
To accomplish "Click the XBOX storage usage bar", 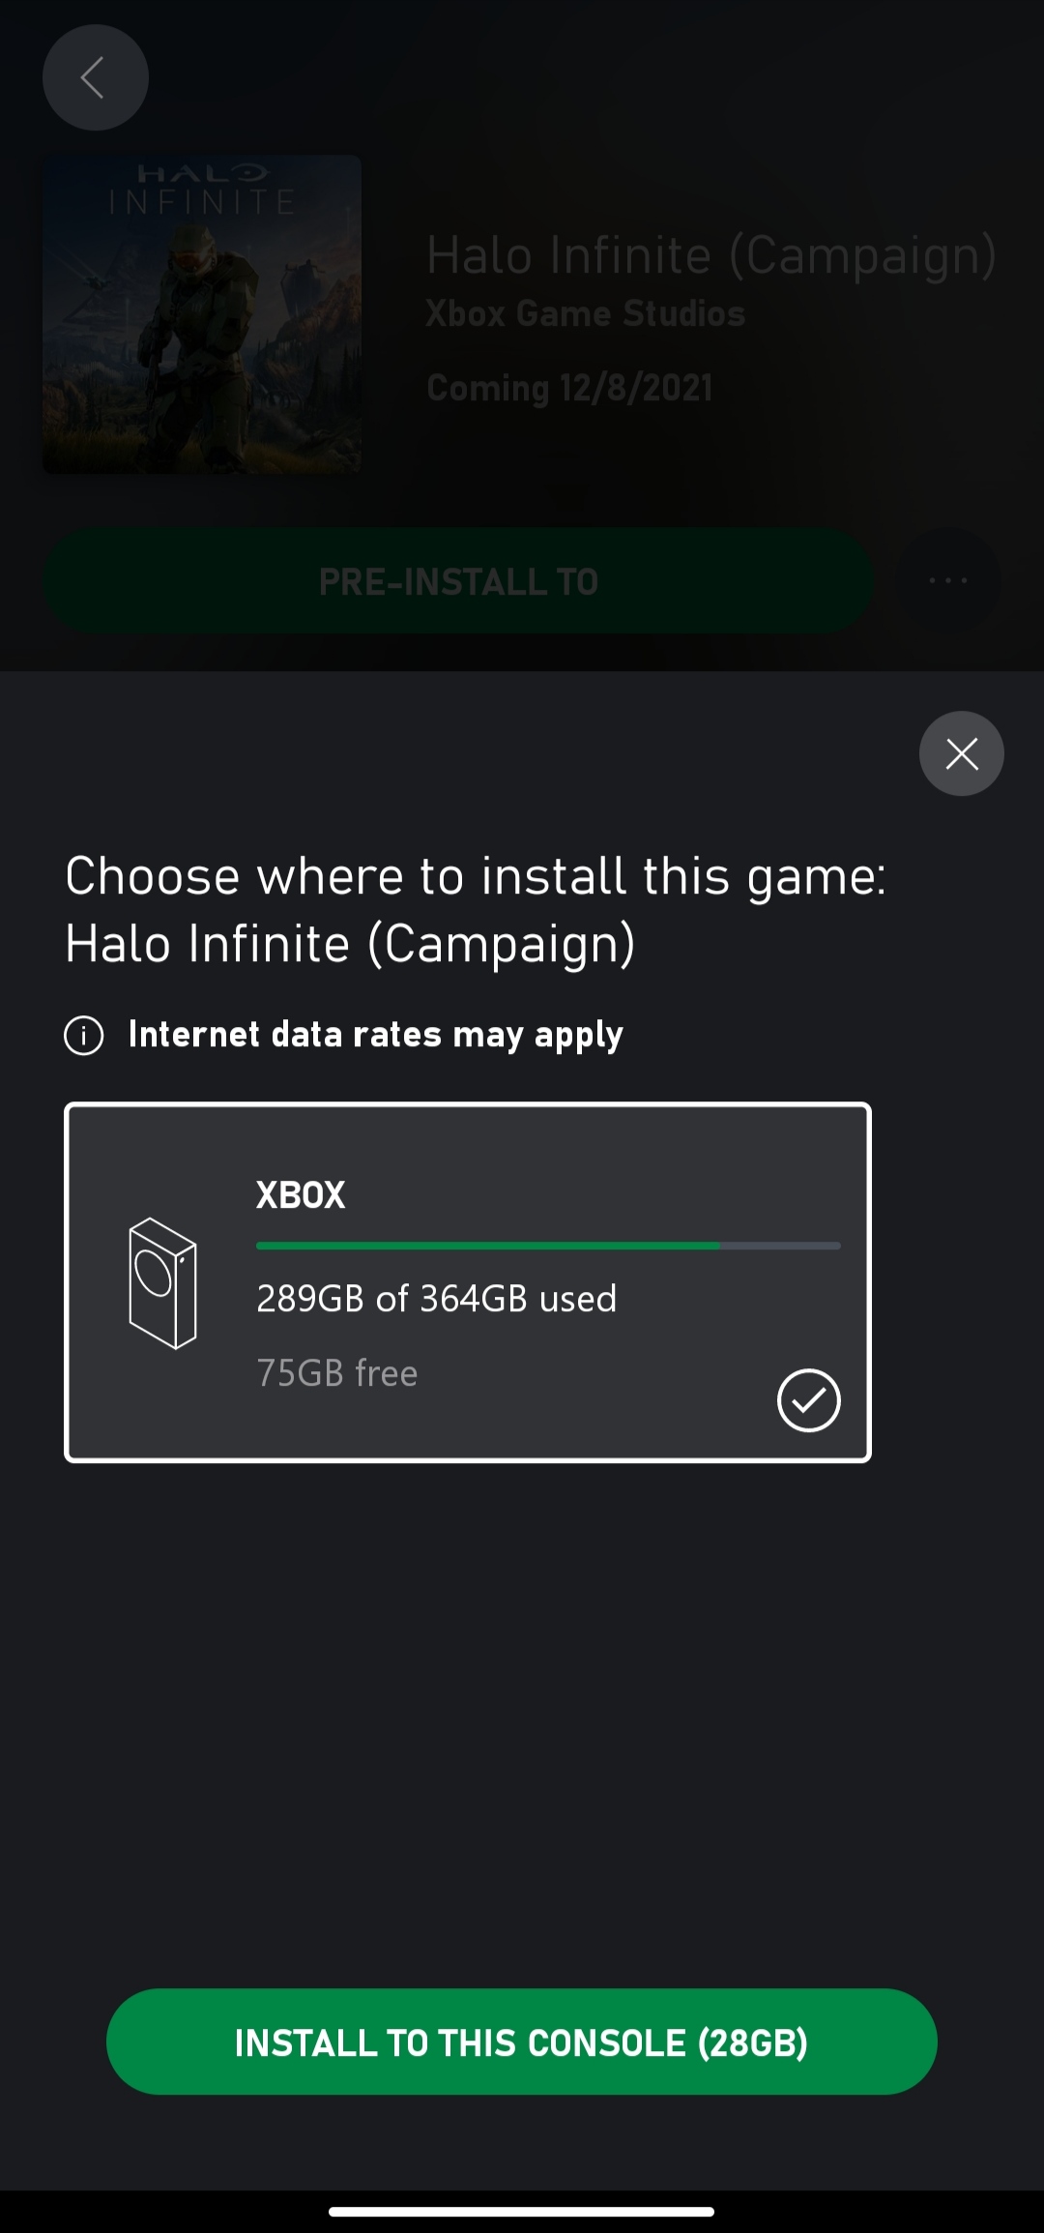I will click(x=548, y=1246).
